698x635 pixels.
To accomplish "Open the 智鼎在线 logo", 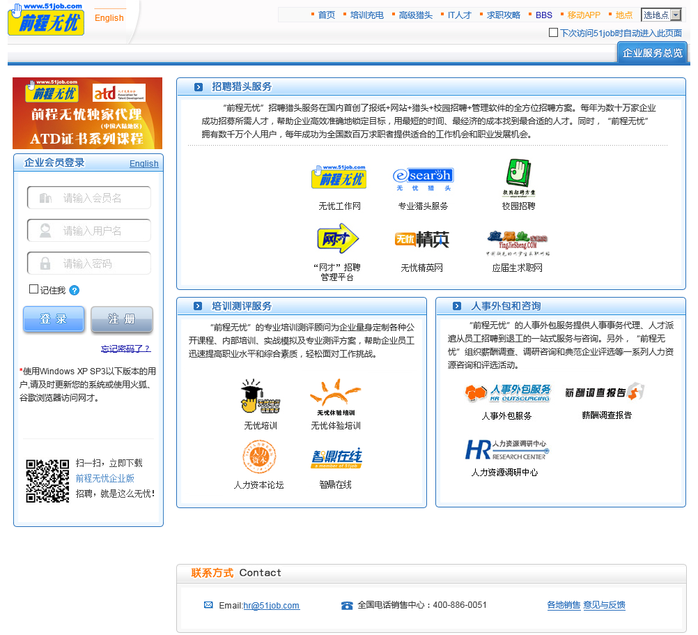I will [x=336, y=458].
